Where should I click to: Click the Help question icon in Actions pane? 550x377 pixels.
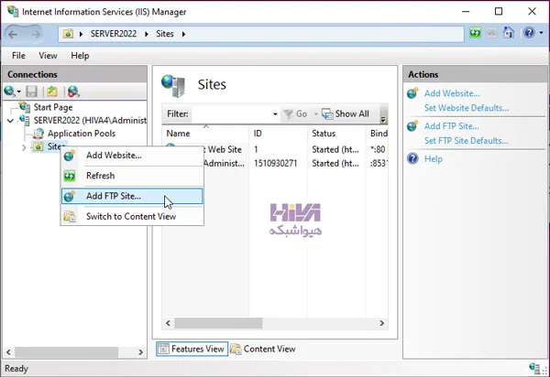pos(412,158)
